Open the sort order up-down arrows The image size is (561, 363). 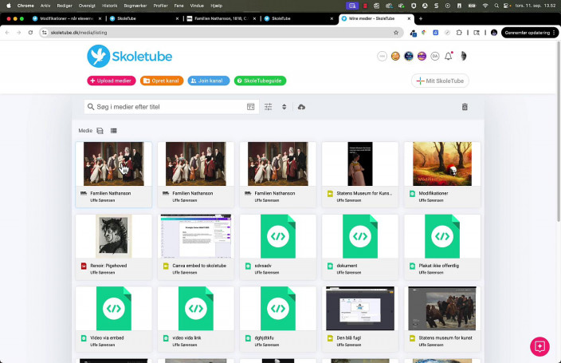pos(284,107)
